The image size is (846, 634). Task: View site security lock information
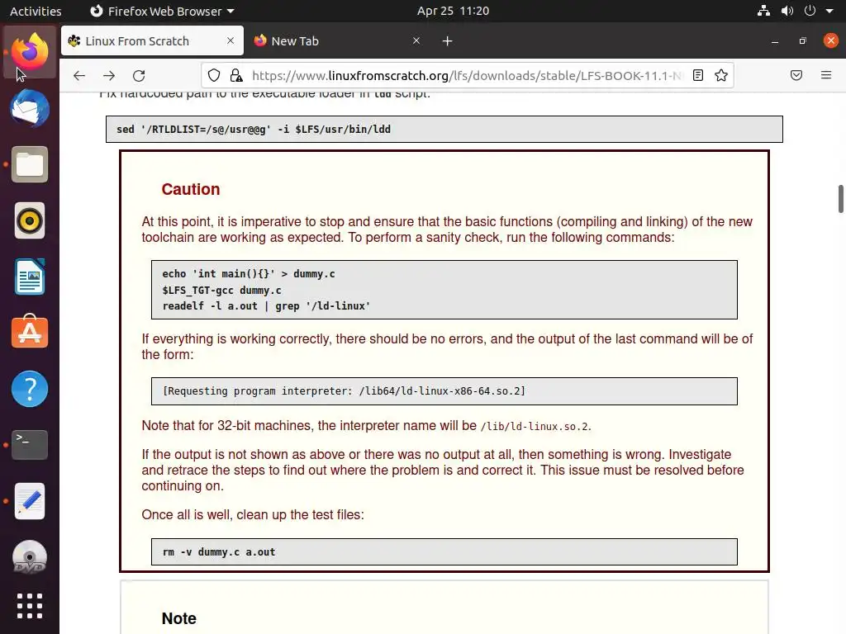point(236,75)
